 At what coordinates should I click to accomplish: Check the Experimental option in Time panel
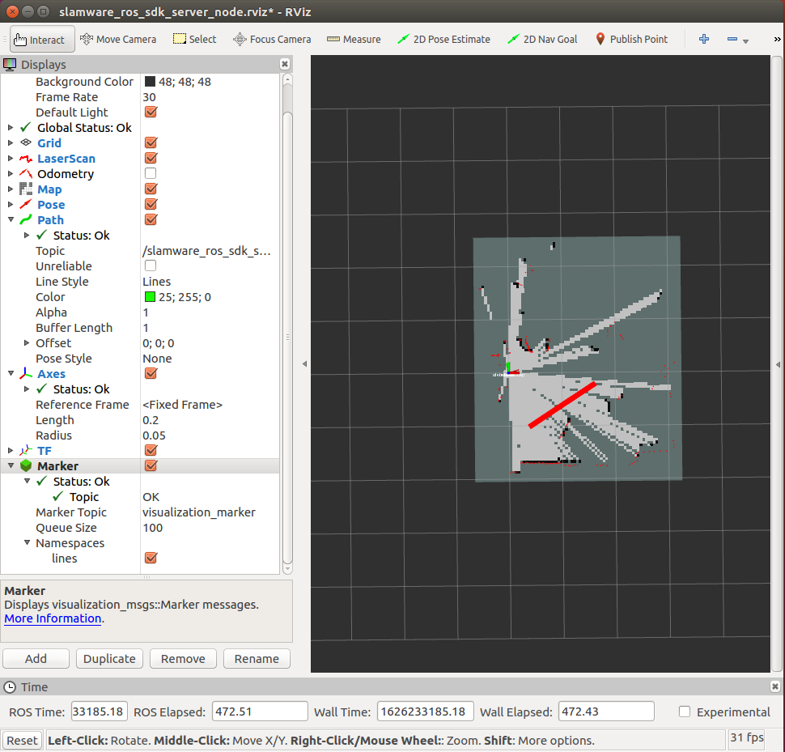pos(684,712)
